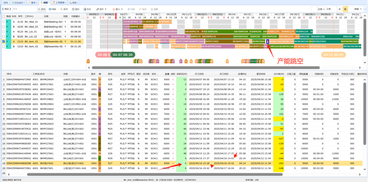Check the BK_Wed_01 row checkbox
The width and height of the screenshot is (368, 182).
pyautogui.click(x=3, y=22)
